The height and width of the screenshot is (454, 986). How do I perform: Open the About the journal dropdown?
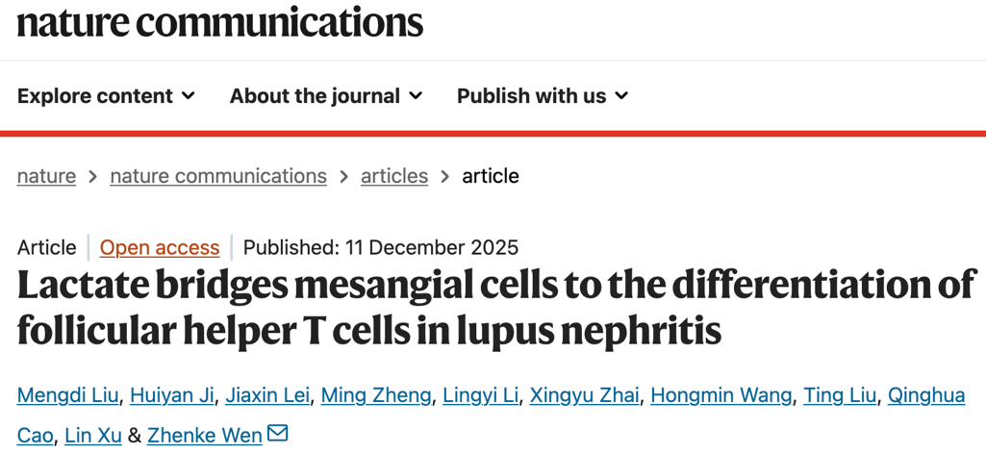pyautogui.click(x=325, y=96)
